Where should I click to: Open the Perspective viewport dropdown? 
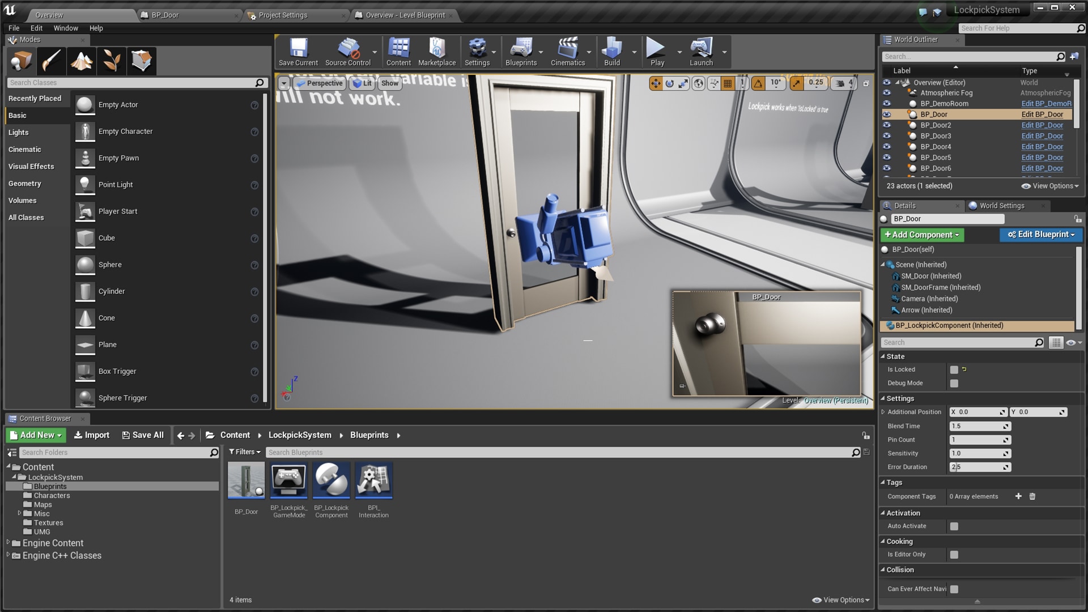(x=320, y=83)
